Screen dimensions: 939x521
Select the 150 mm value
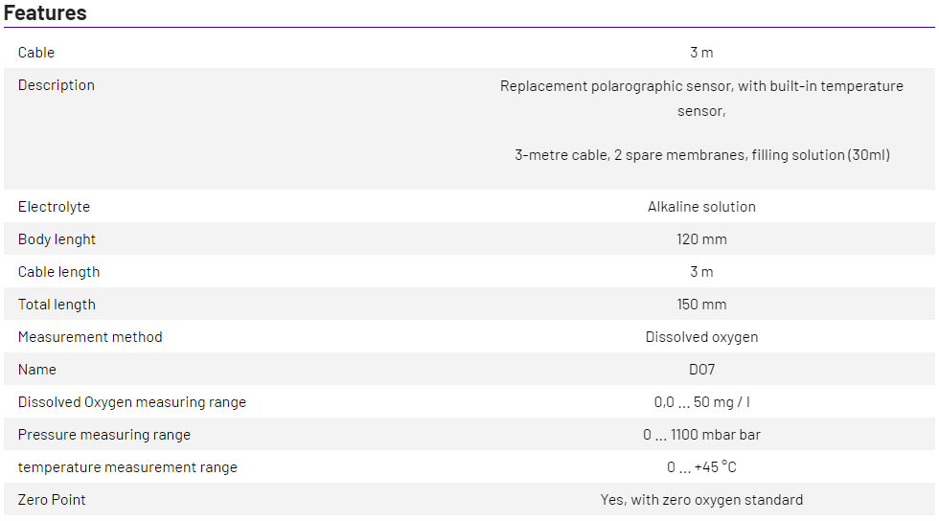[701, 305]
